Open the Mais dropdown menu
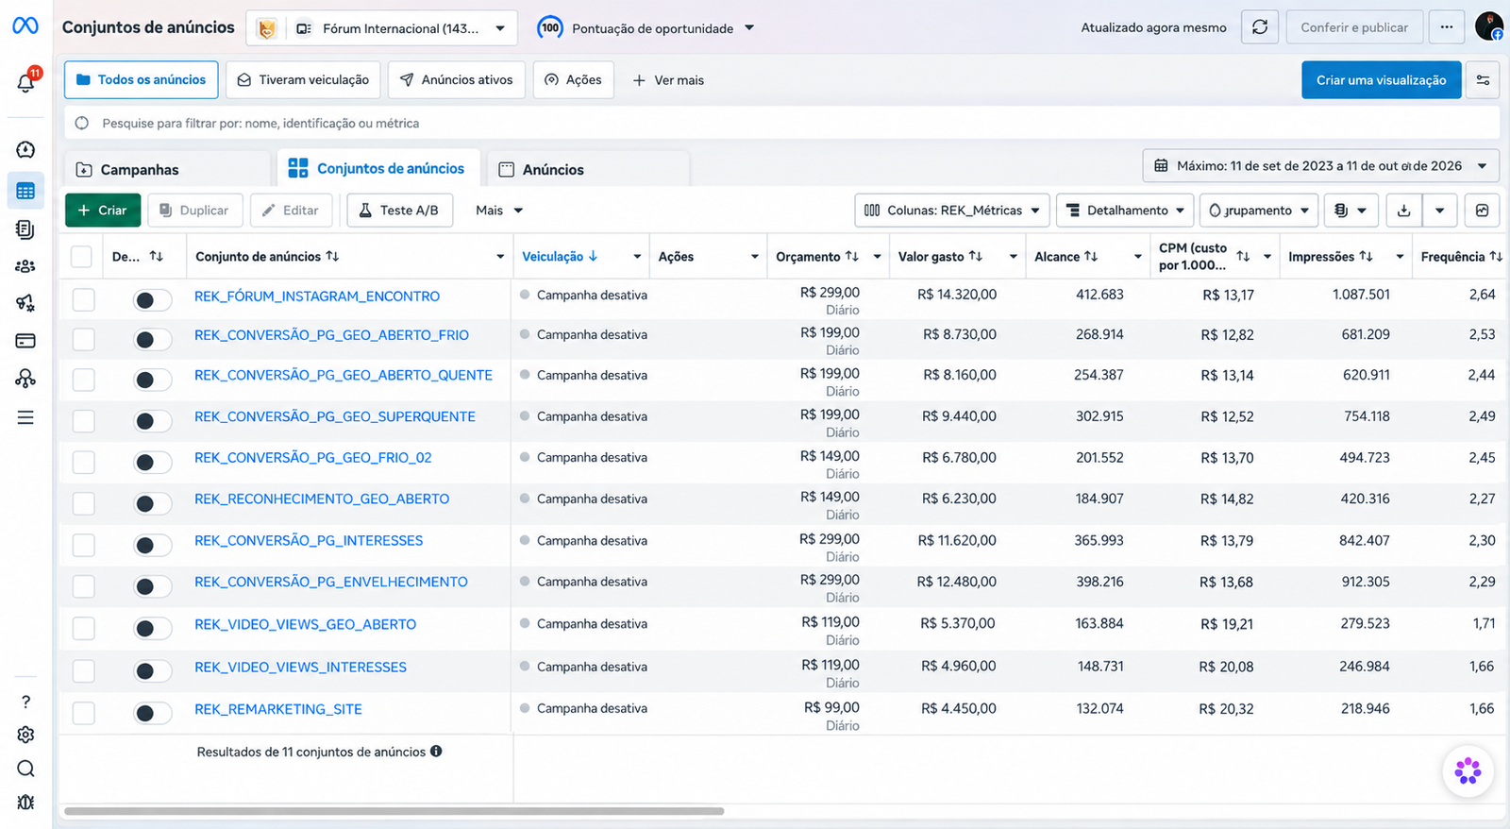Screen dimensions: 1510x829 pyautogui.click(x=499, y=211)
